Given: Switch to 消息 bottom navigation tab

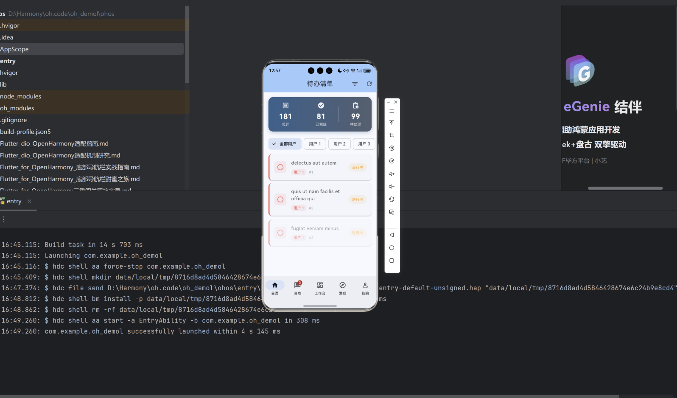Looking at the screenshot, I should coord(297,288).
